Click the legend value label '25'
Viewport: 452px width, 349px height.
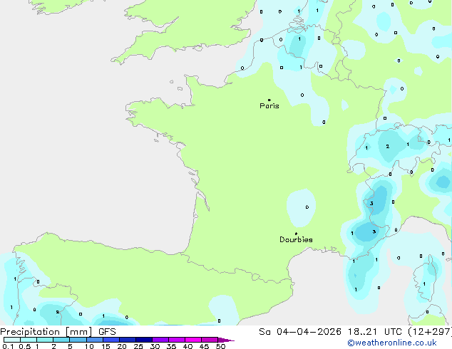[x=138, y=346]
